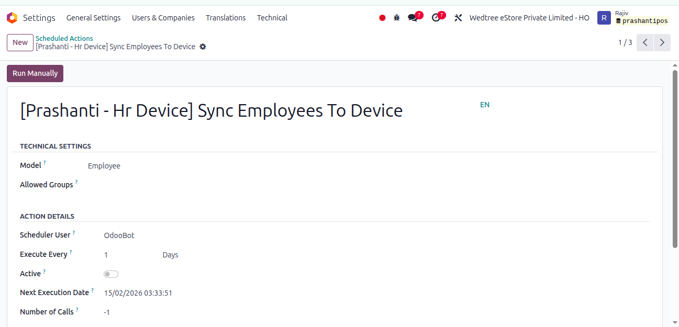679x327 pixels.
Task: Click the red recording indicator icon
Action: pyautogui.click(x=382, y=18)
